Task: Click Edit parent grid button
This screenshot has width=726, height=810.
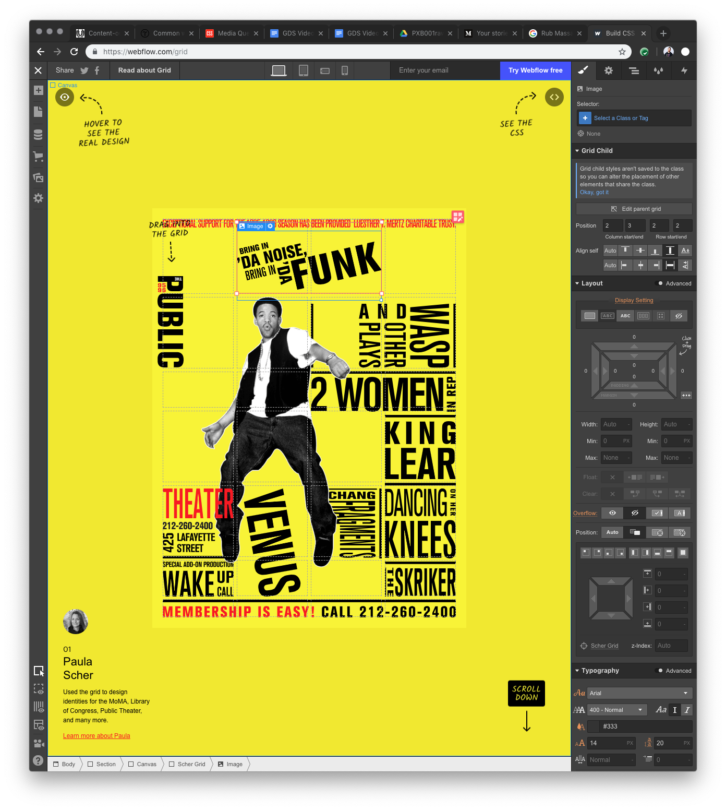Action: (634, 209)
